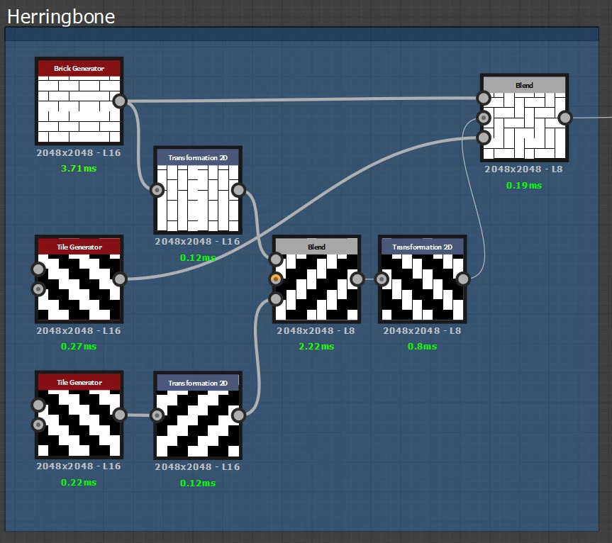Click 2048x2048 - L8 label above 0.8ms
Image resolution: width=612 pixels, height=543 pixels.
point(423,330)
